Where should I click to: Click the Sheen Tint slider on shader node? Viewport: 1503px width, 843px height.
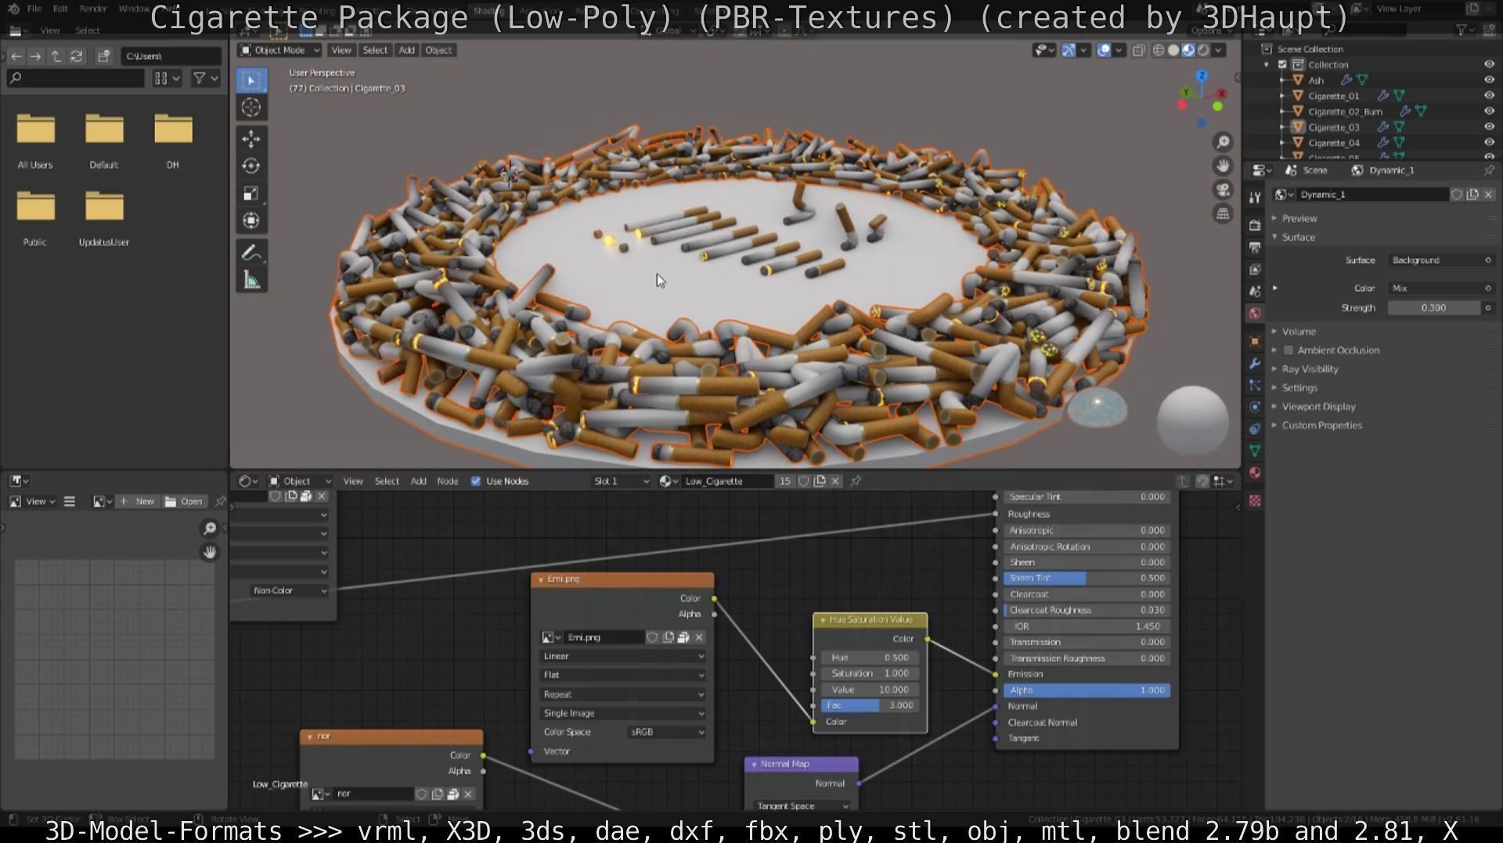click(x=1087, y=578)
